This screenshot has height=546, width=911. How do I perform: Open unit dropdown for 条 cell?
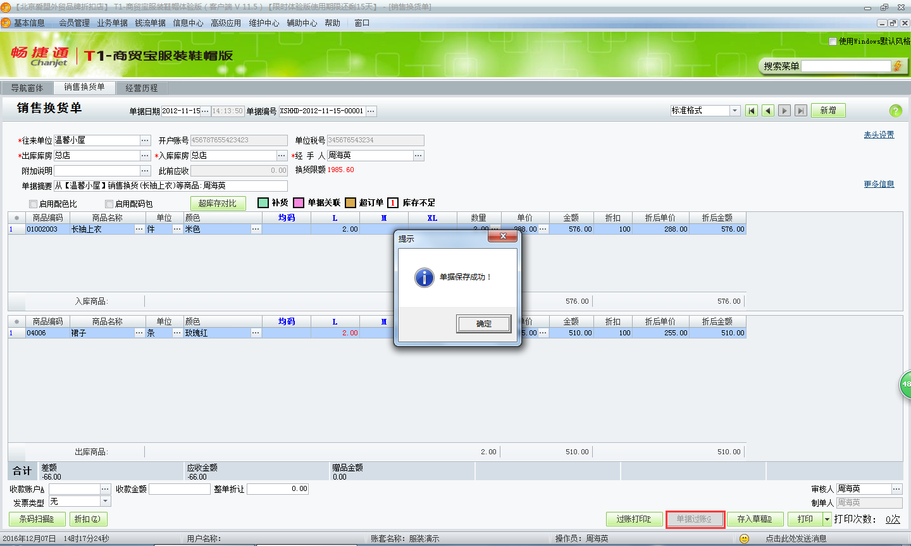point(177,333)
